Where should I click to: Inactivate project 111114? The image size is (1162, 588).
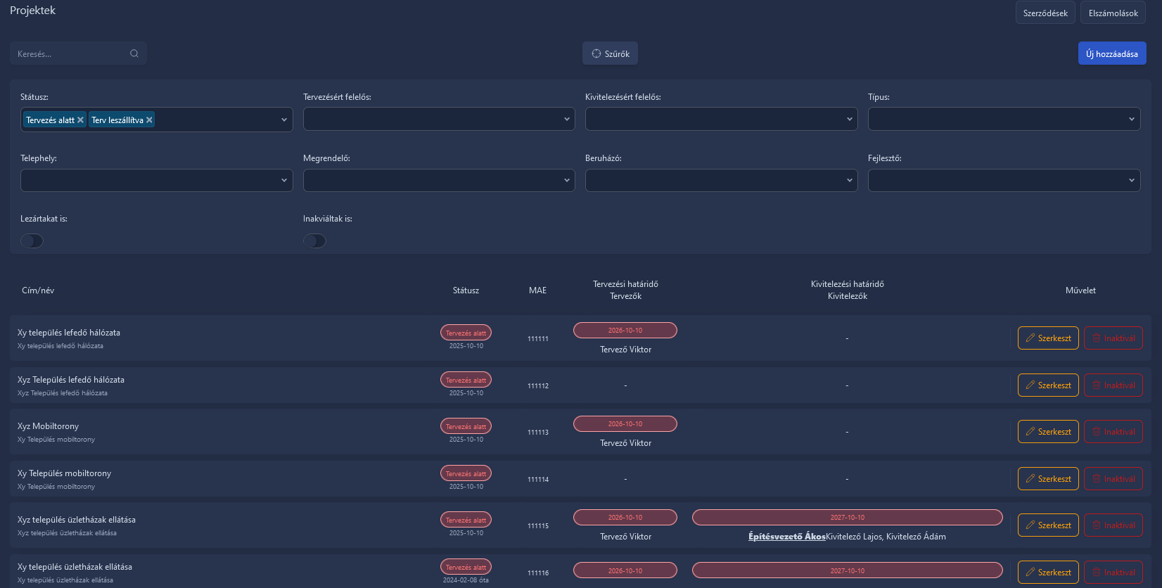pyautogui.click(x=1113, y=479)
